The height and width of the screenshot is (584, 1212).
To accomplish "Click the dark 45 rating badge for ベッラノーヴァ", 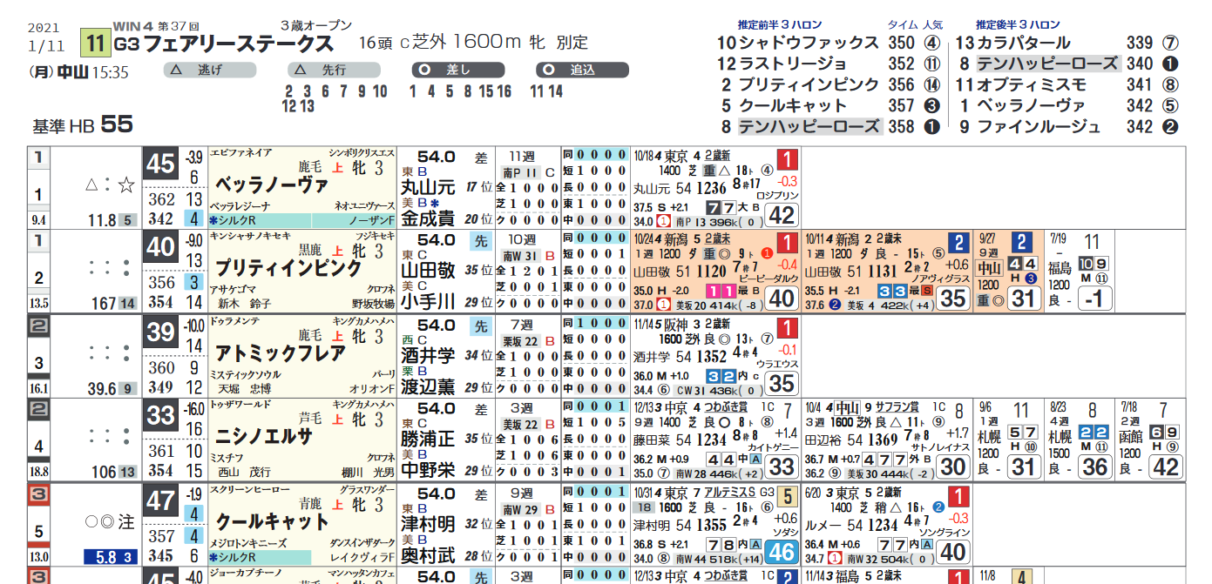I will pyautogui.click(x=161, y=164).
